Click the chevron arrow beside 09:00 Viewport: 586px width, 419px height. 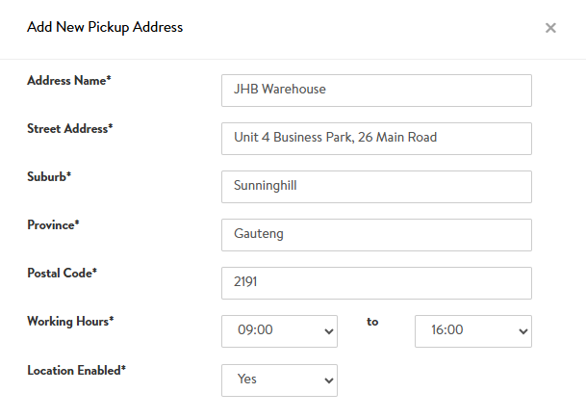[x=329, y=331]
